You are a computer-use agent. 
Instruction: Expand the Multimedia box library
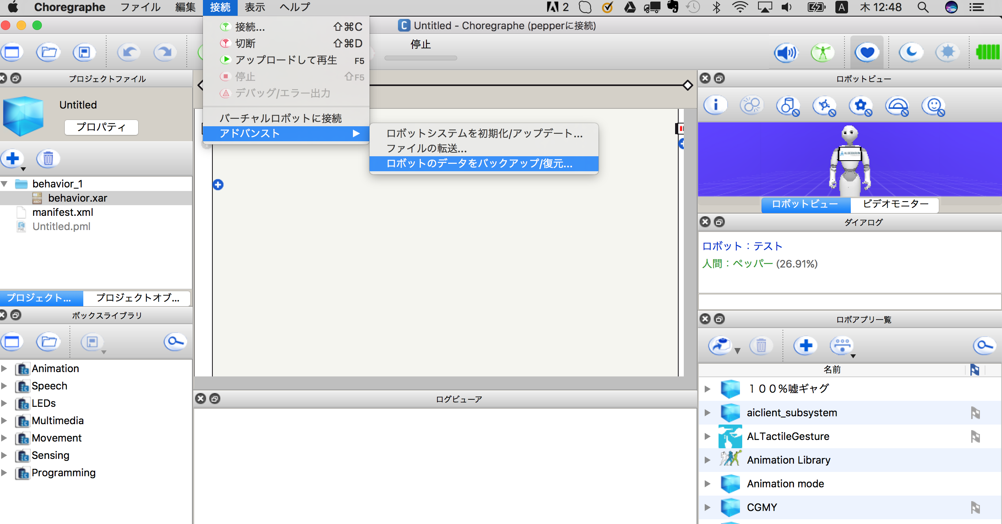point(4,421)
